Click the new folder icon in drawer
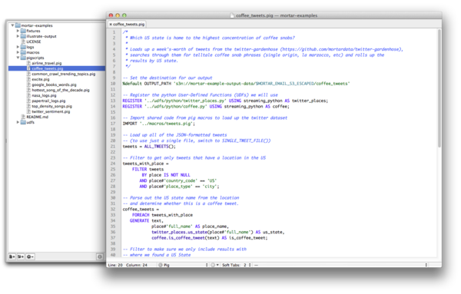 click(20, 256)
